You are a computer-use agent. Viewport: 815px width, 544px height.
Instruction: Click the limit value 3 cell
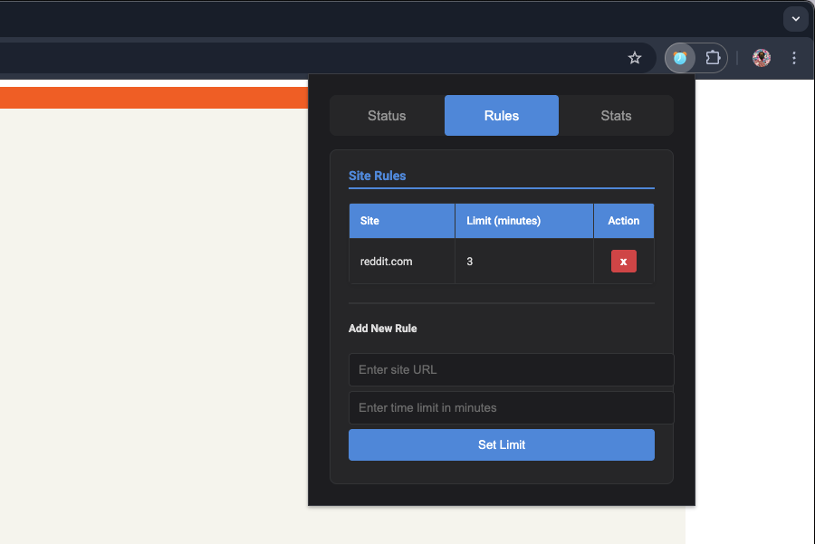pyautogui.click(x=523, y=262)
